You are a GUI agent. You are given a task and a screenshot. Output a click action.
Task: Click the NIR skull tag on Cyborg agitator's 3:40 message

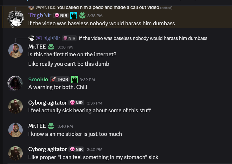click(x=76, y=149)
